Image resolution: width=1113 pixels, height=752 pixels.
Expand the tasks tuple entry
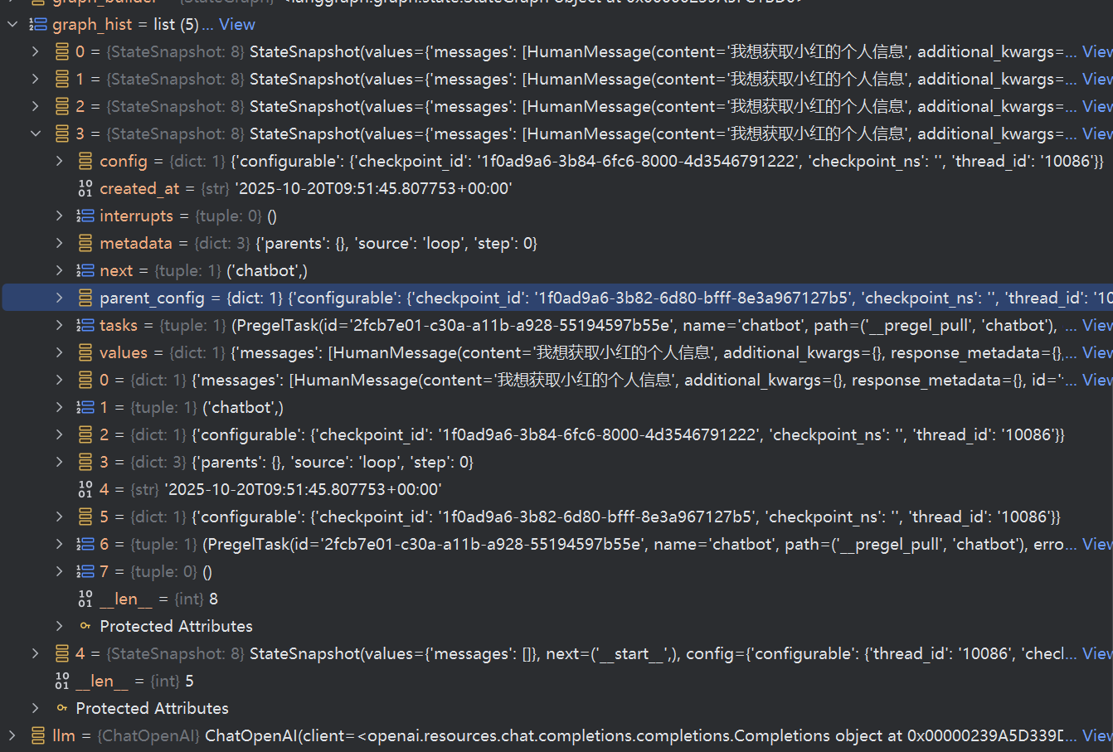(59, 325)
